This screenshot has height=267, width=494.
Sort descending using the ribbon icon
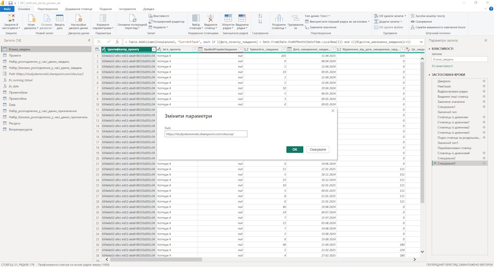[x=260, y=21]
